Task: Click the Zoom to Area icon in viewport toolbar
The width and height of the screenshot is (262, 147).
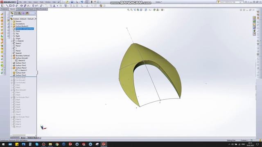Action: 131,10
